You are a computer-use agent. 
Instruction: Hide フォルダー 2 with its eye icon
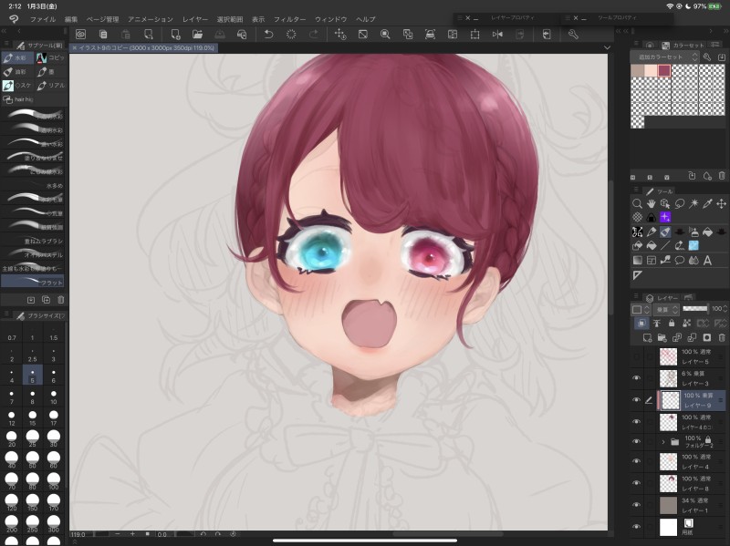[x=636, y=441]
